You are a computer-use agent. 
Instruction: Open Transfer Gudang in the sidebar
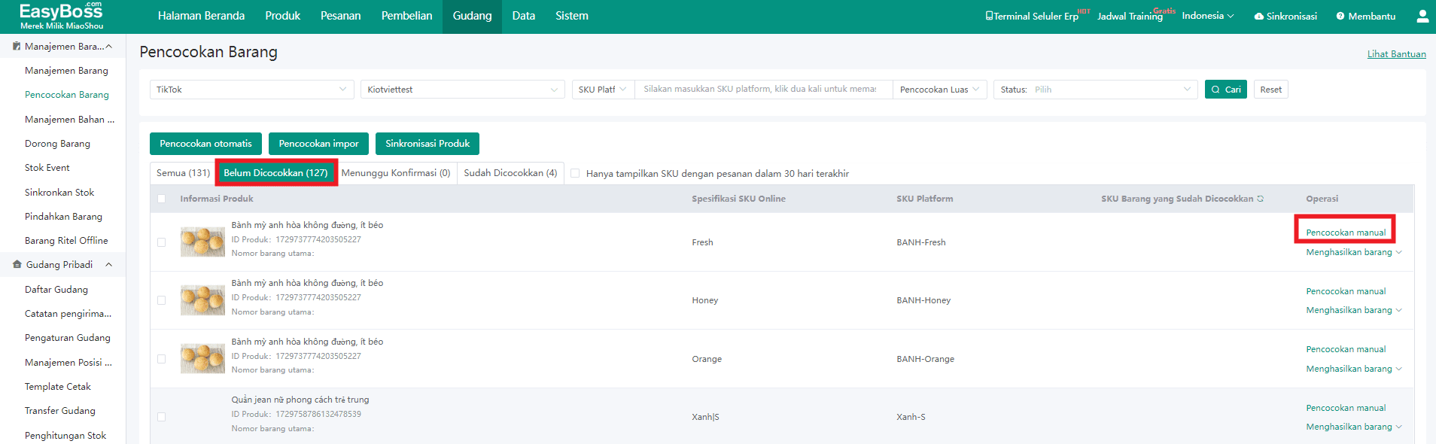click(60, 411)
